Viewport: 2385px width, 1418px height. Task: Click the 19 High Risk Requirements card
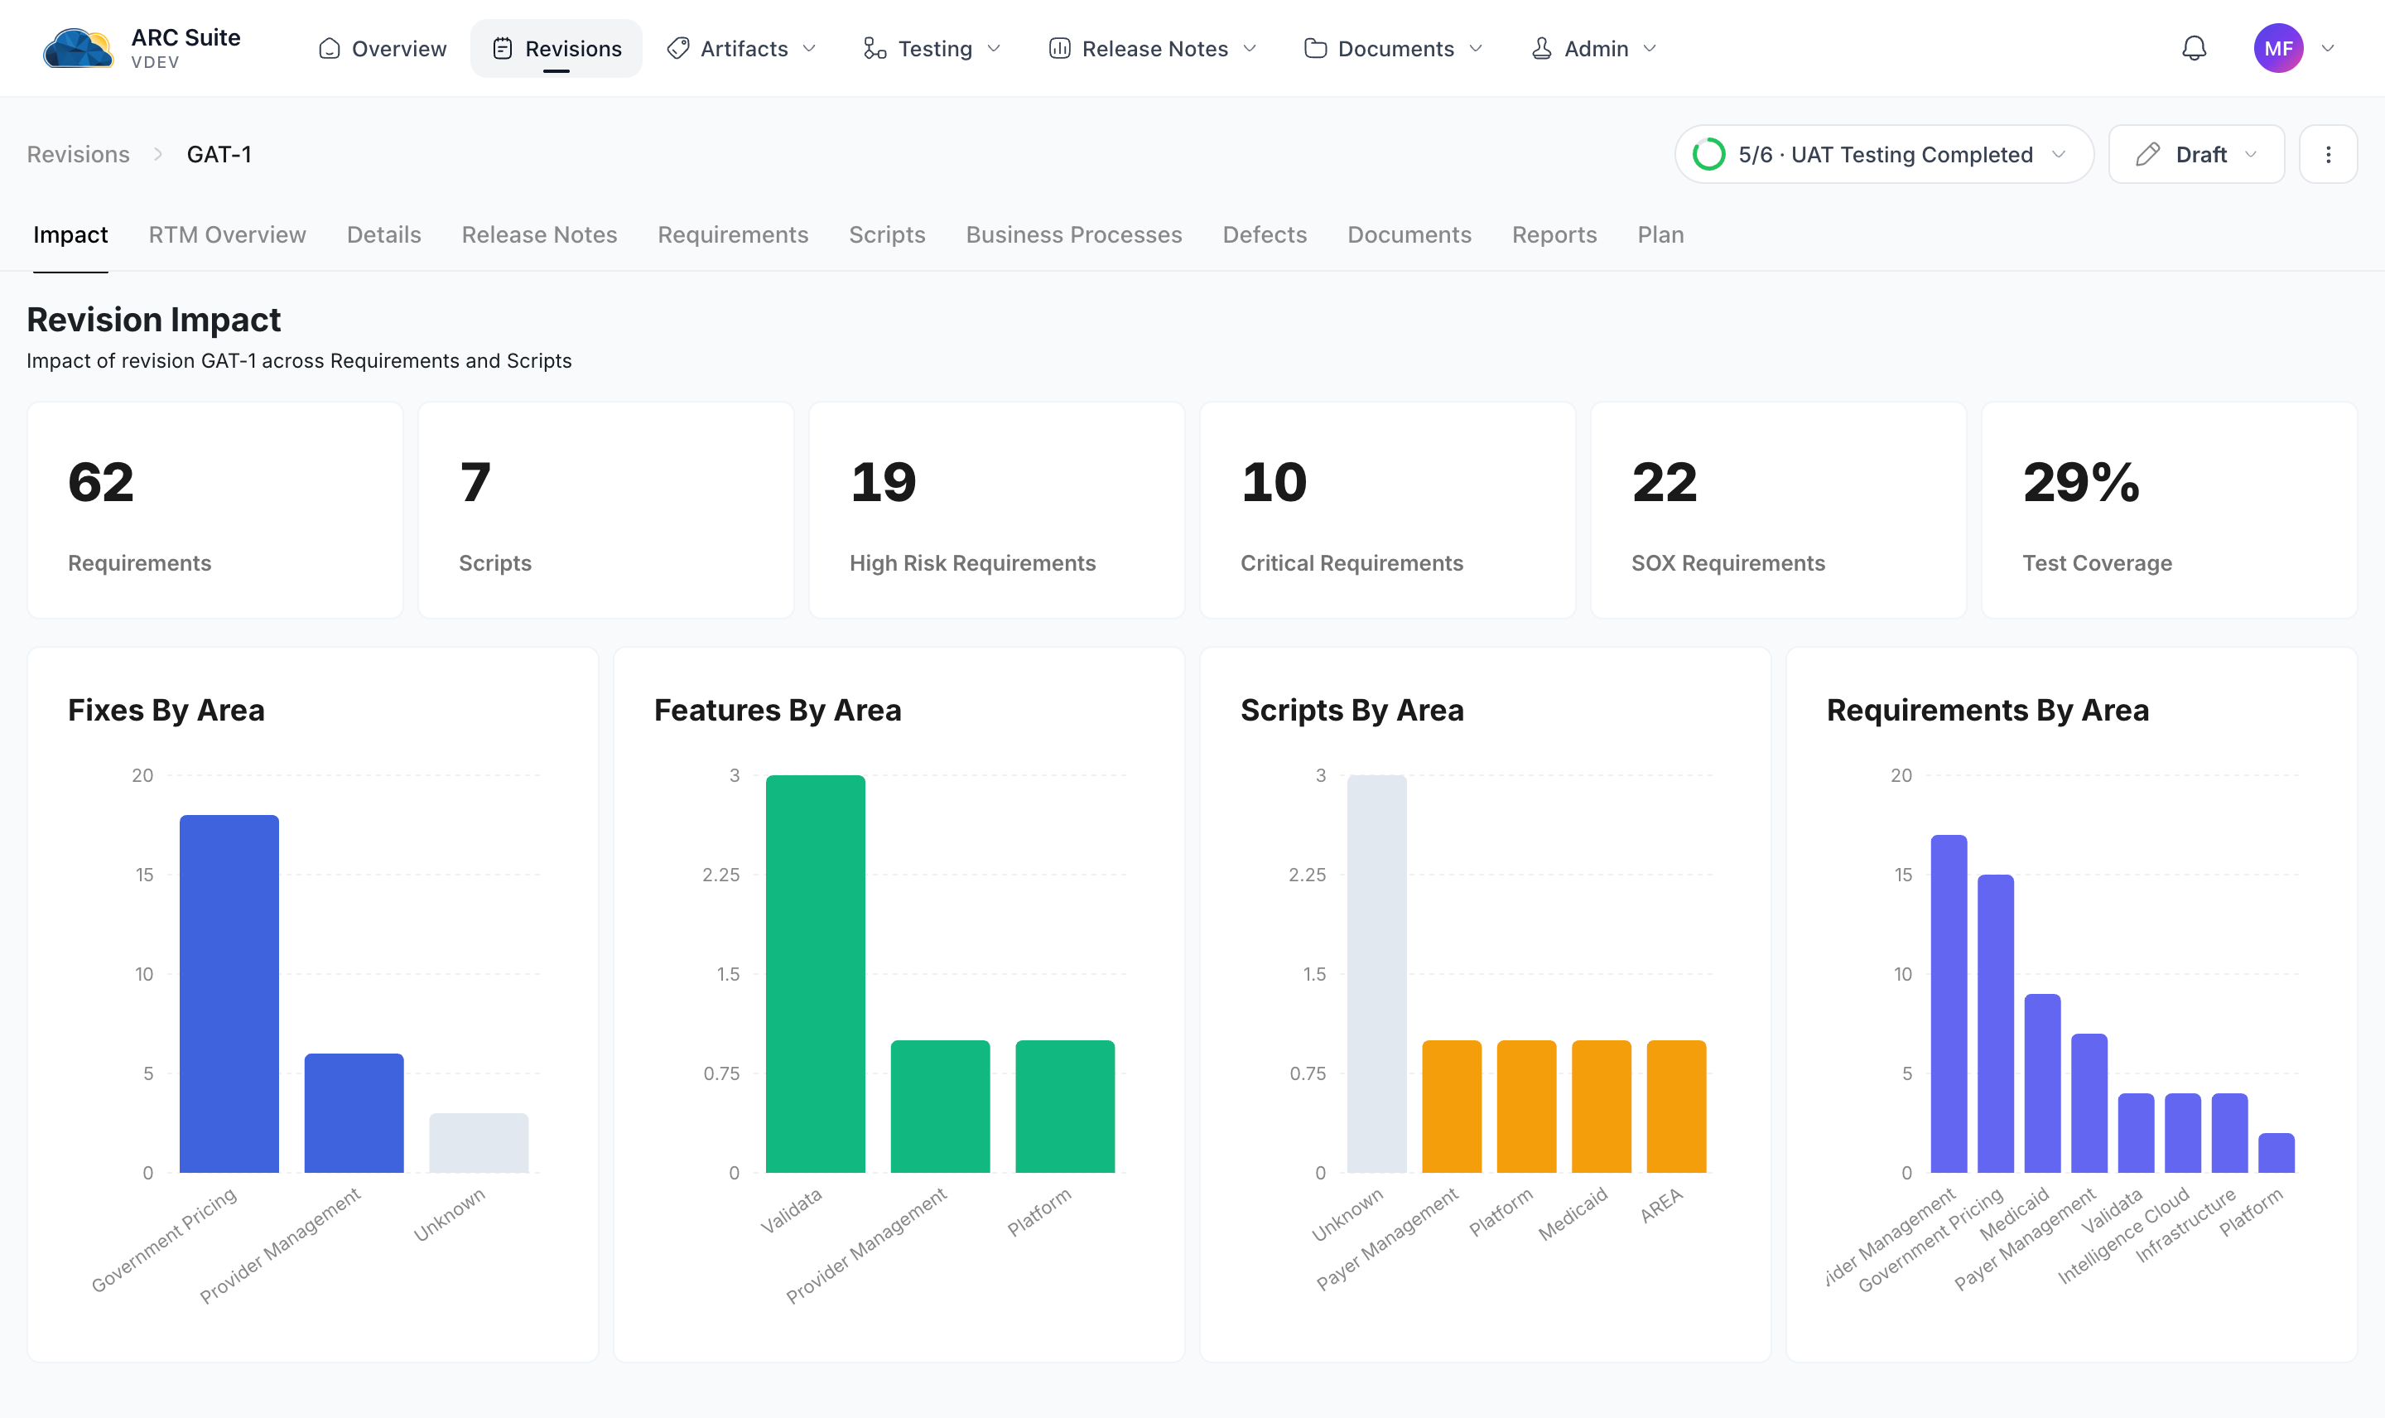(x=996, y=510)
